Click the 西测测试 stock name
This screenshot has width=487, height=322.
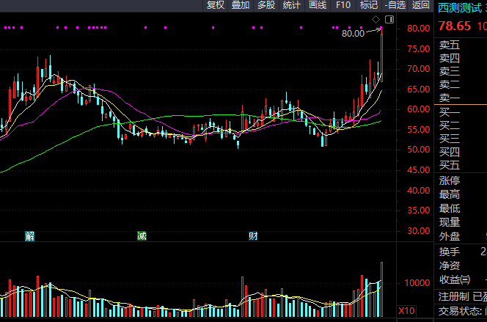(x=460, y=8)
